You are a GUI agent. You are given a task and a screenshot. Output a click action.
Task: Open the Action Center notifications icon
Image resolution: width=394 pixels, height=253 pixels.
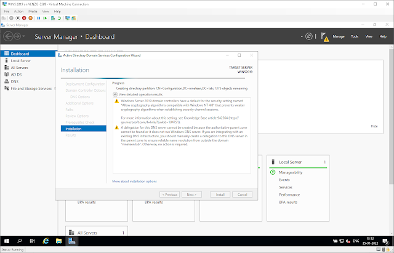click(x=386, y=241)
